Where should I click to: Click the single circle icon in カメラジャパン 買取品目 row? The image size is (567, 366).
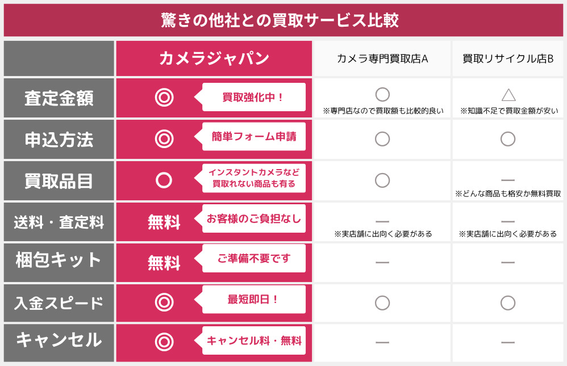pyautogui.click(x=164, y=180)
